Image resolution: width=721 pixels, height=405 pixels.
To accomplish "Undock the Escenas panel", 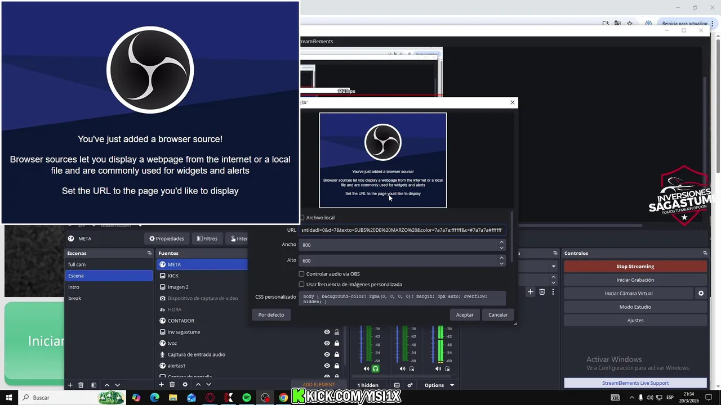I will pos(149,253).
